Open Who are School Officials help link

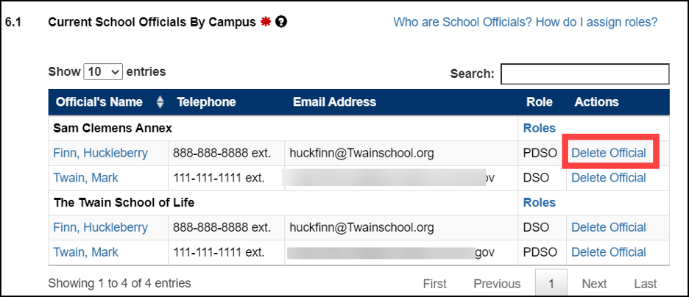526,22
